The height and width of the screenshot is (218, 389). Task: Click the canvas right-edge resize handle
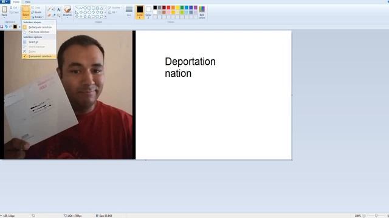coord(292,95)
